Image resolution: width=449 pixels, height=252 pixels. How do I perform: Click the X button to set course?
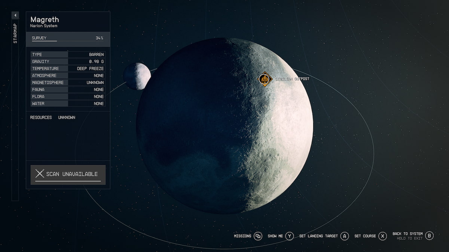coord(382,236)
